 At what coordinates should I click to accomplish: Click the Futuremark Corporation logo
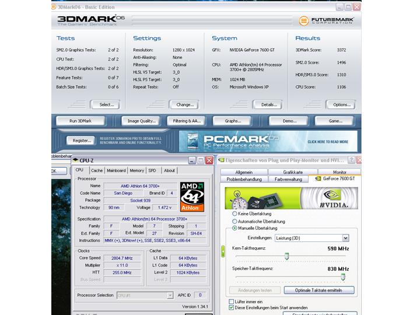(x=326, y=20)
